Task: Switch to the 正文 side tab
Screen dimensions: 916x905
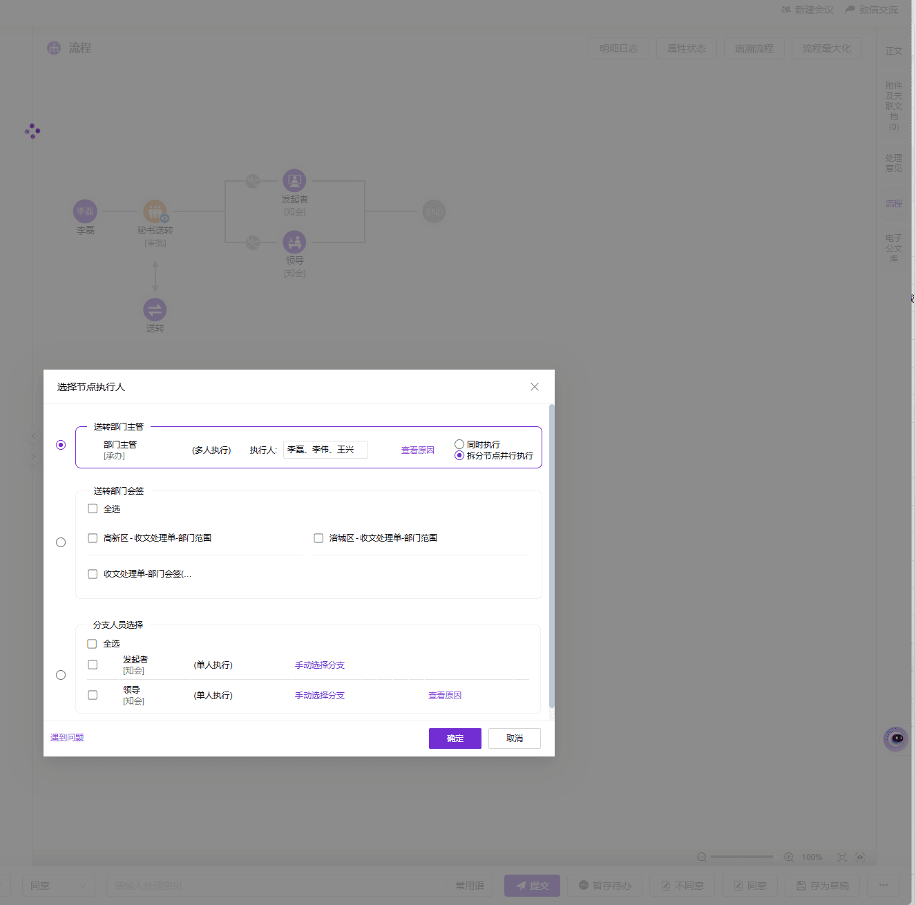Action: pos(894,50)
